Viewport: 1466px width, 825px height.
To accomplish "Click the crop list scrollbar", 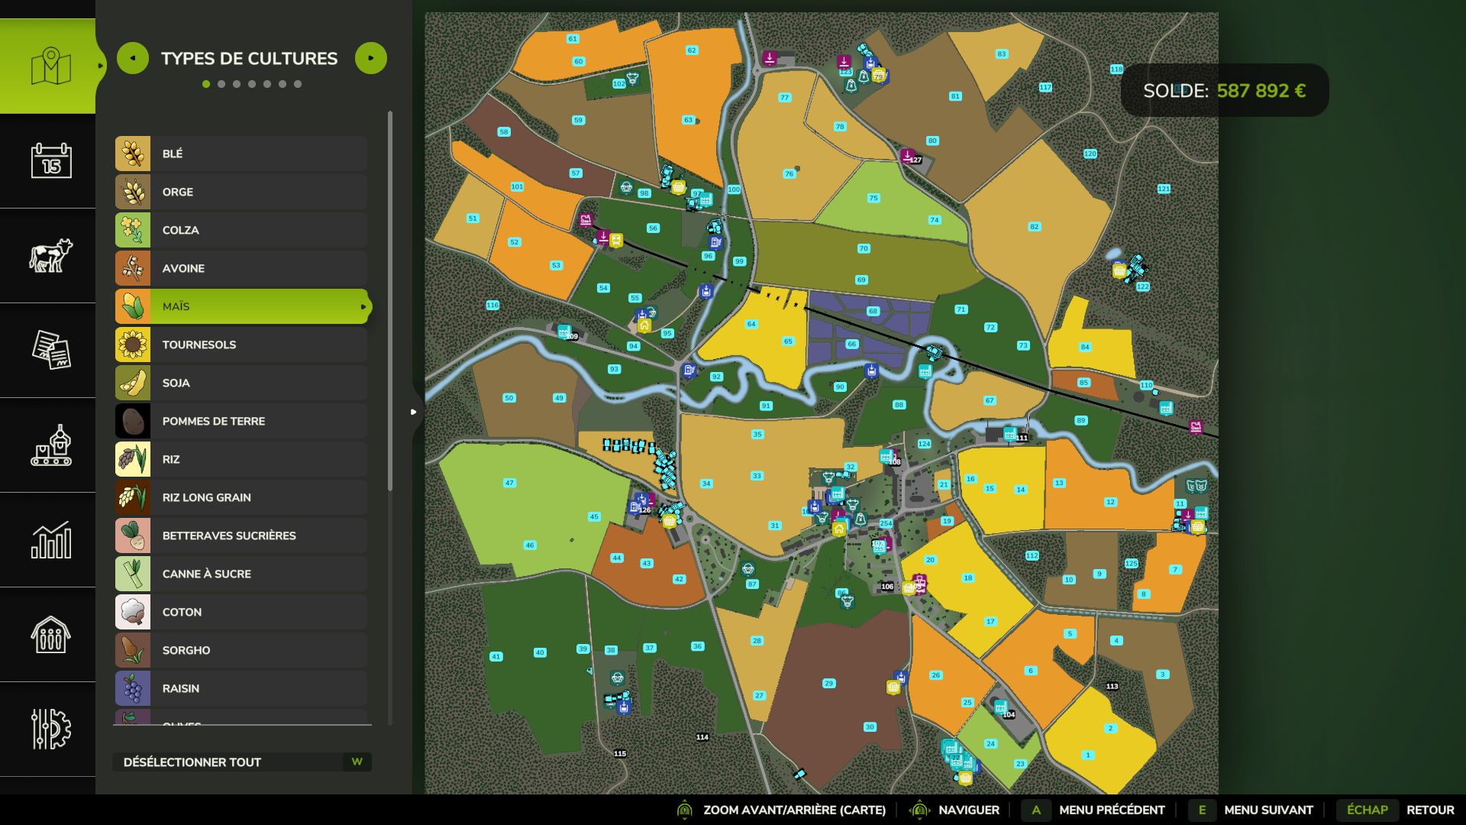I will pos(390,301).
